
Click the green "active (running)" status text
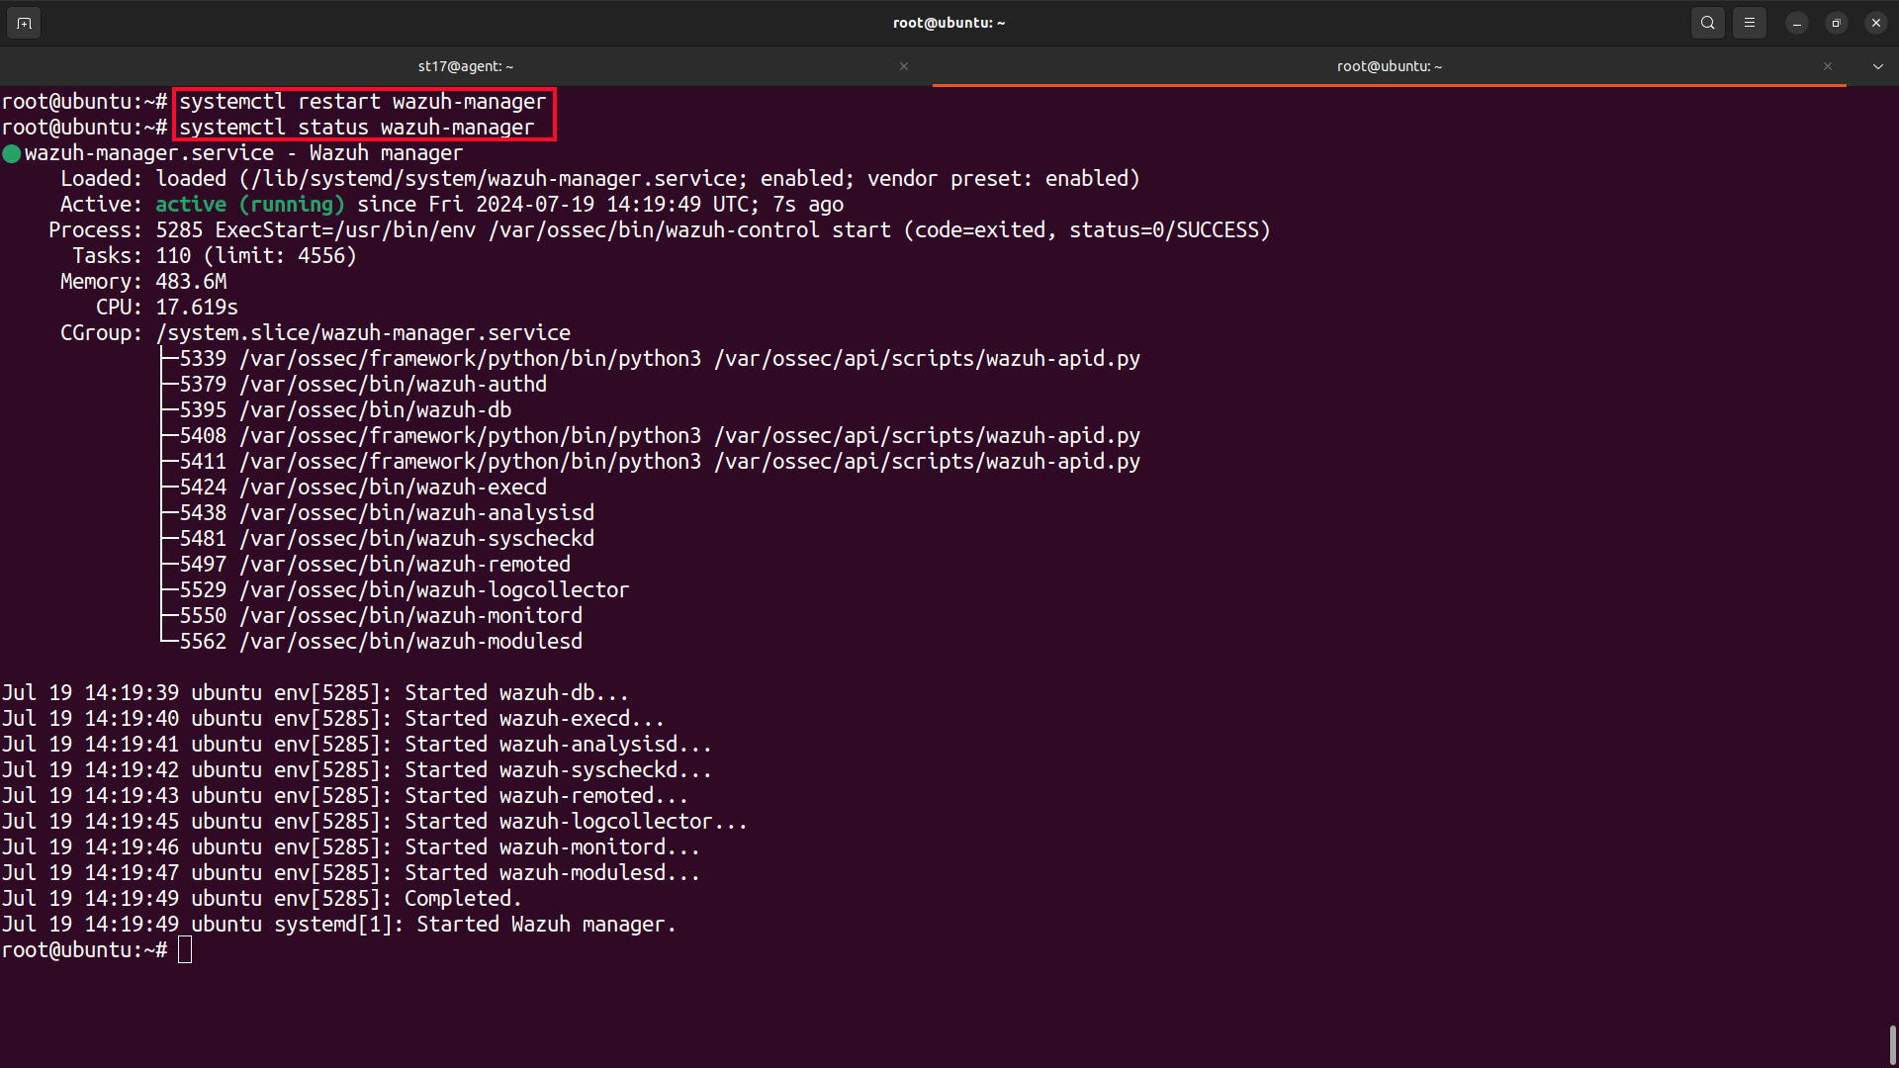(250, 205)
